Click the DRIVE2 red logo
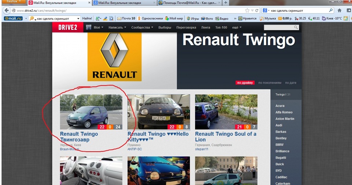This screenshot has width=352, height=185. pyautogui.click(x=67, y=27)
